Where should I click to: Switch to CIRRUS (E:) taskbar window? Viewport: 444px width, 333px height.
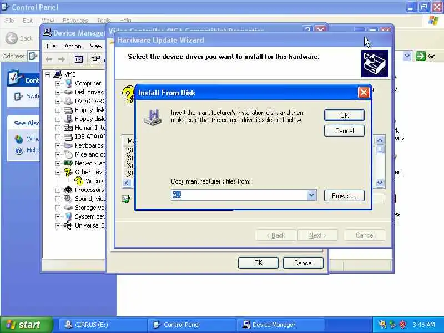click(x=103, y=325)
